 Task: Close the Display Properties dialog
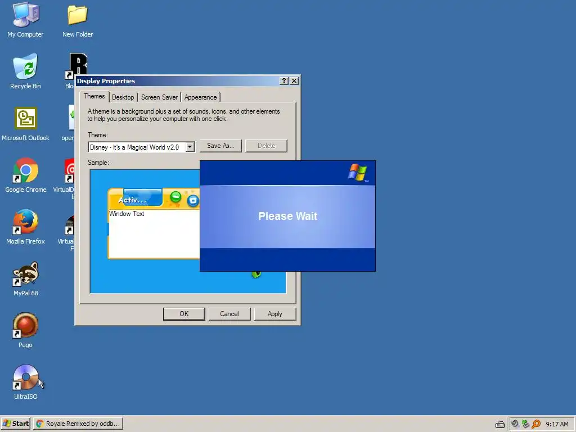point(294,81)
